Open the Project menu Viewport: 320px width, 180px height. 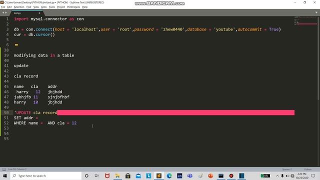pyautogui.click(x=61, y=7)
